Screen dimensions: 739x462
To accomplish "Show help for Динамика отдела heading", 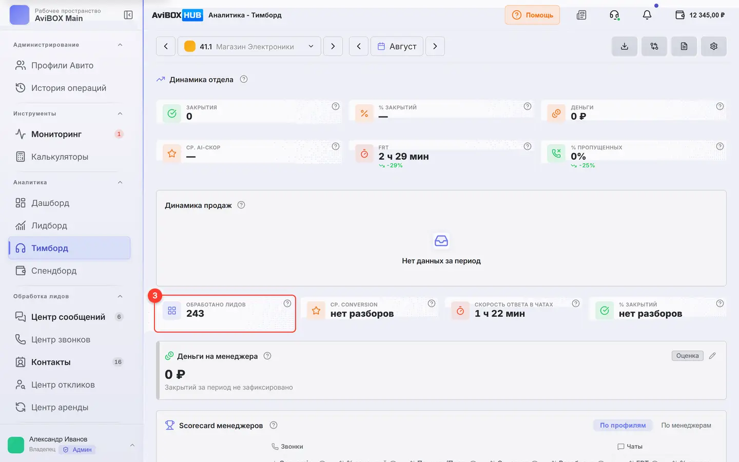I will pos(244,79).
